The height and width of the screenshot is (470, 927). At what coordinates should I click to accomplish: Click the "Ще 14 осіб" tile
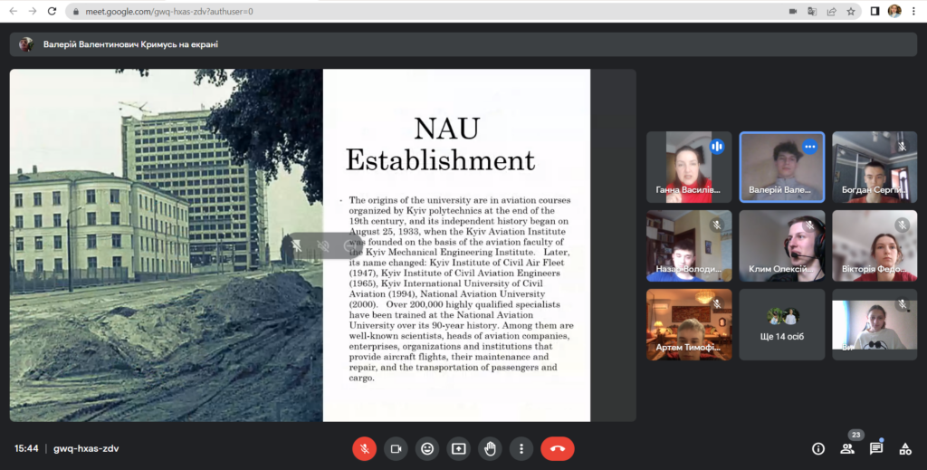(782, 325)
